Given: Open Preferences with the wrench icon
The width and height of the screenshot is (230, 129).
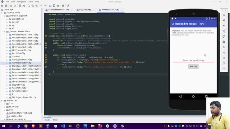Looking at the screenshot, I should [x=68, y=6].
